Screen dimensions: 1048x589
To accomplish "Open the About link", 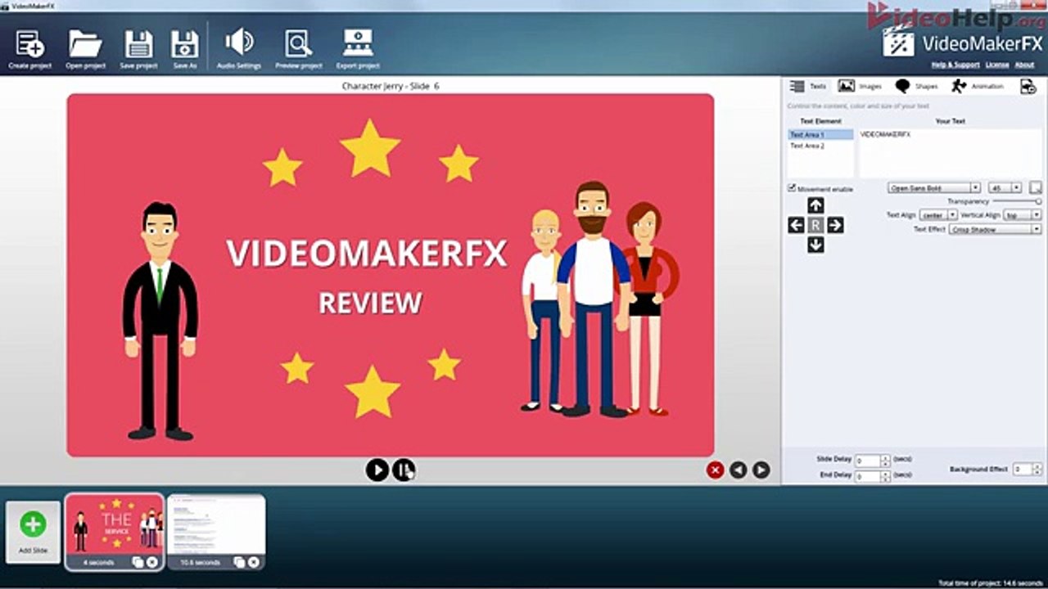I will click(1025, 65).
